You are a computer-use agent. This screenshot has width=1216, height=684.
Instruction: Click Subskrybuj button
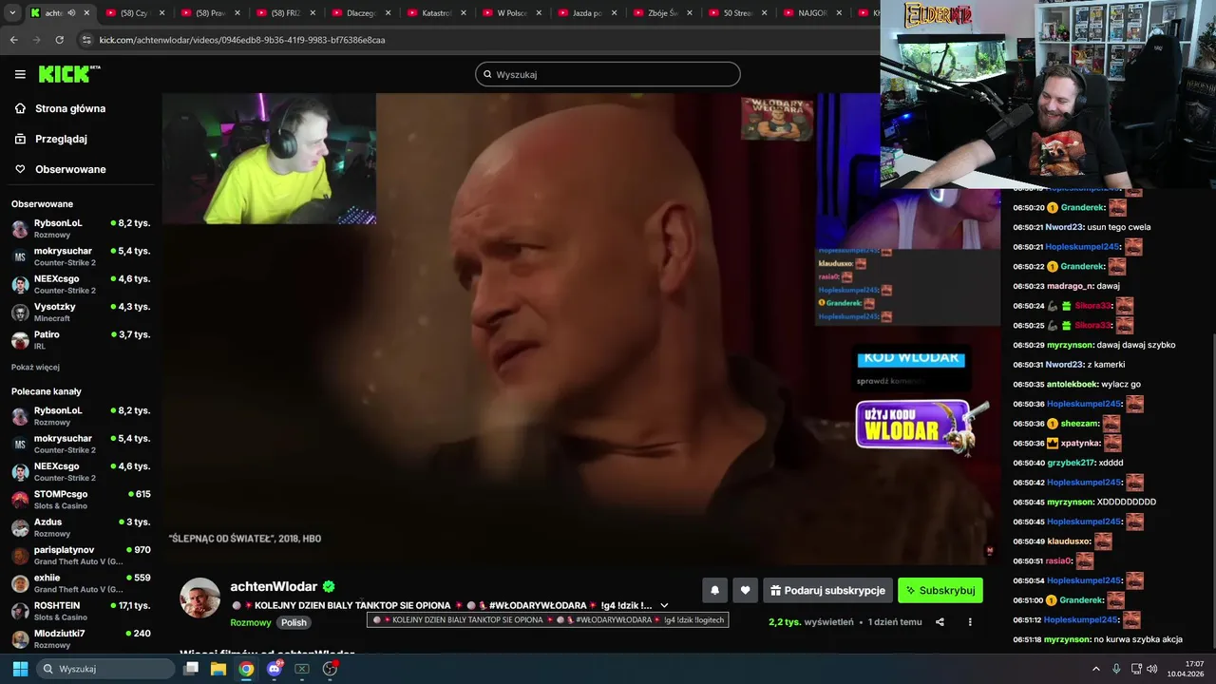click(940, 590)
